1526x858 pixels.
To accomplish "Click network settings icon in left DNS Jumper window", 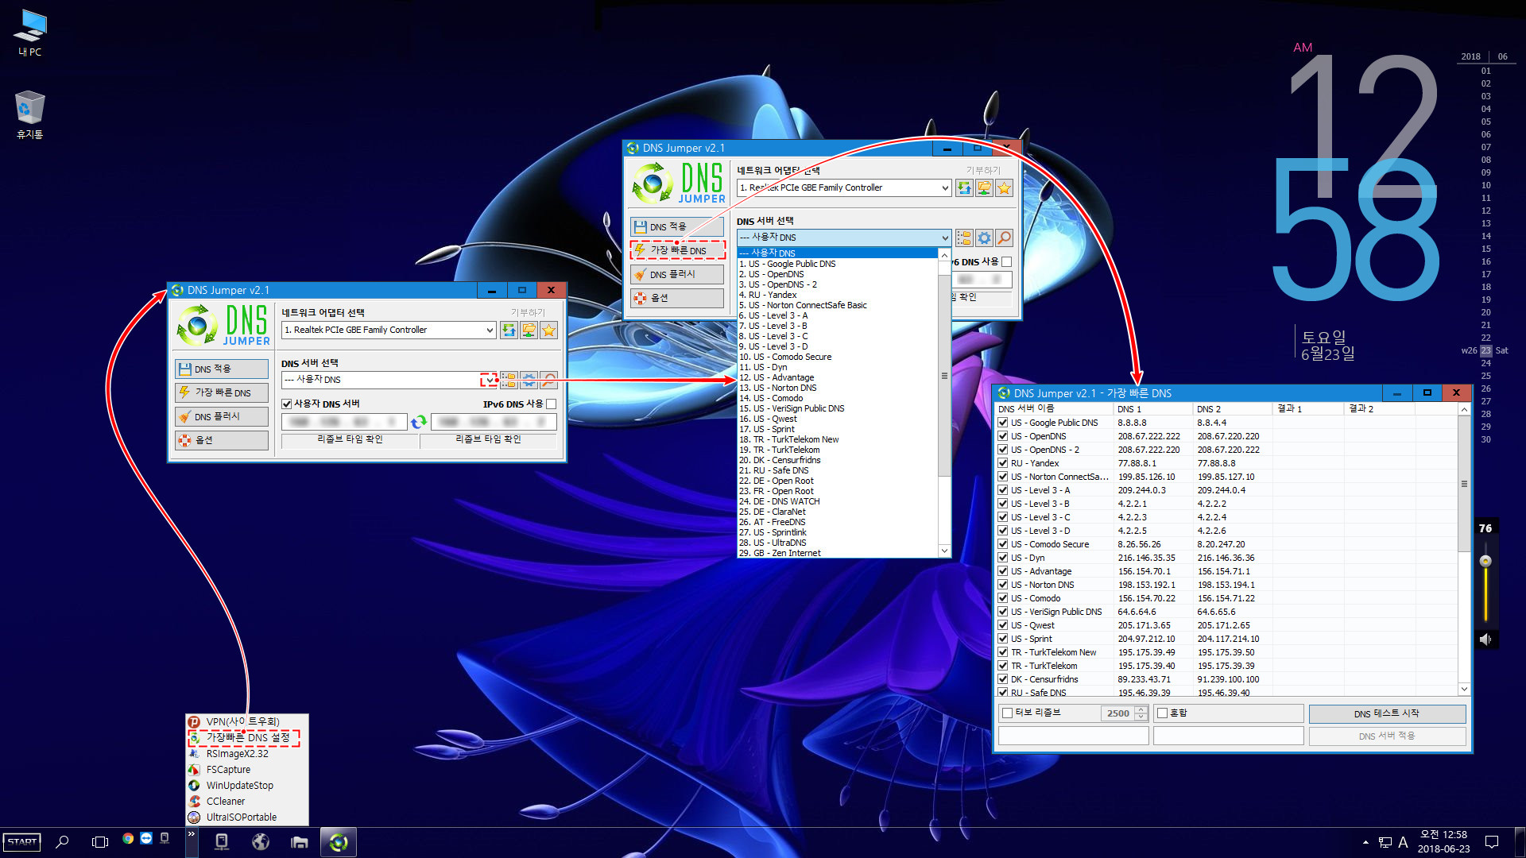I will (x=529, y=330).
